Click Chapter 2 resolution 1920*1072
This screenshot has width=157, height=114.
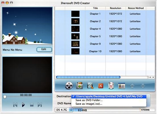(x=116, y=21)
